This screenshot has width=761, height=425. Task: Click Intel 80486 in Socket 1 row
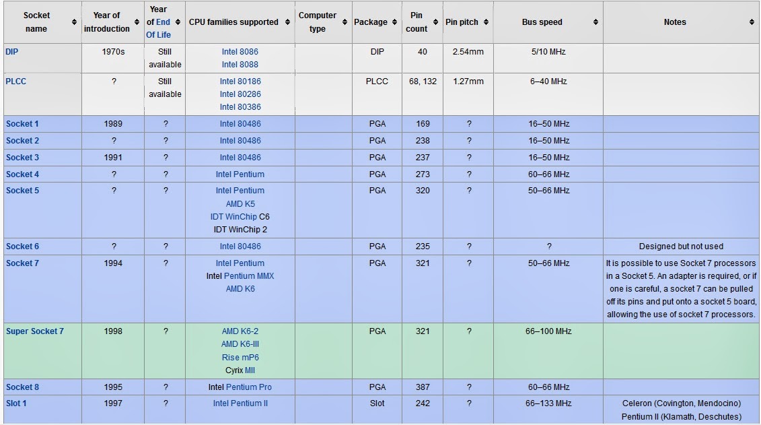pyautogui.click(x=240, y=124)
